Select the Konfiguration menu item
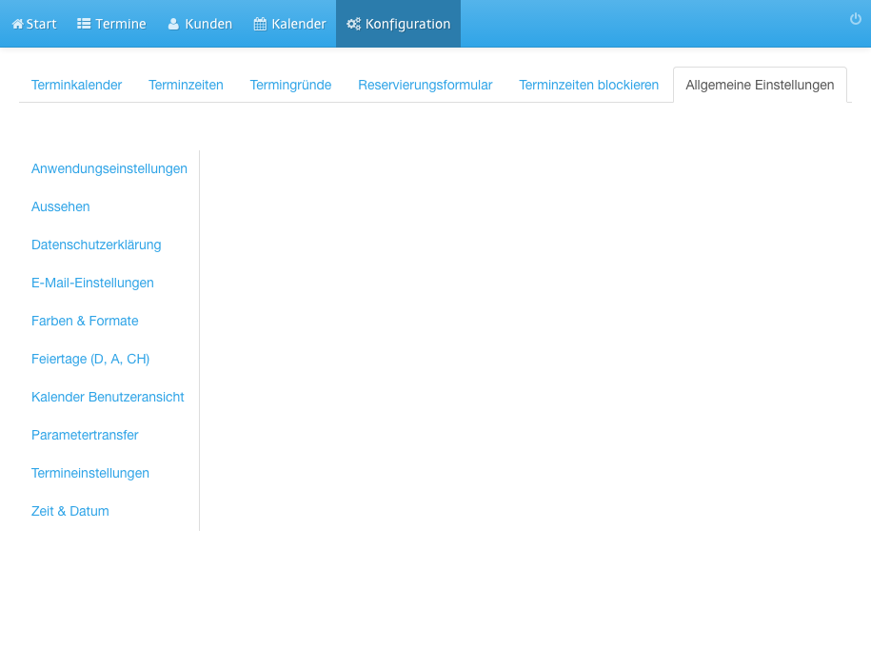The height and width of the screenshot is (666, 871). point(398,24)
